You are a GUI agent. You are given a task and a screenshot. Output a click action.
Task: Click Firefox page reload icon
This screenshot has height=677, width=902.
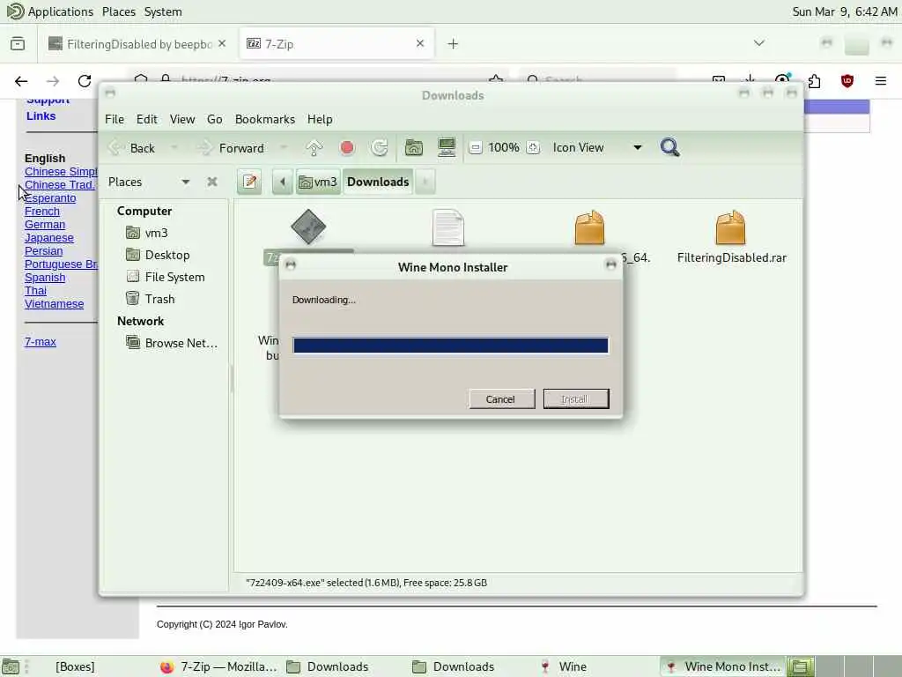85,81
